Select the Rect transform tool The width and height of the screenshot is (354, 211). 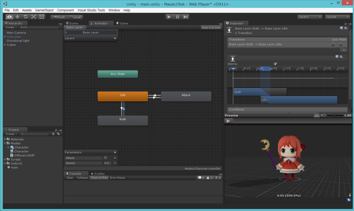coord(42,17)
